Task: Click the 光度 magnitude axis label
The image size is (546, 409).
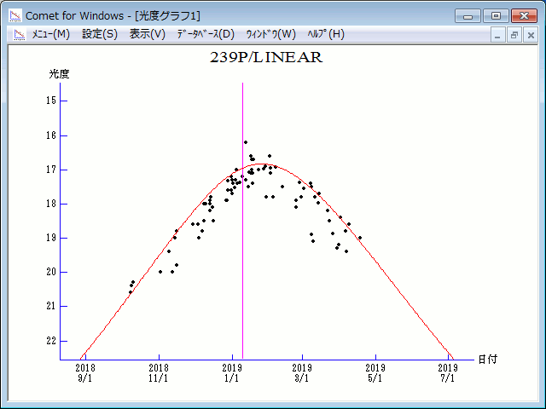Action: tap(59, 74)
